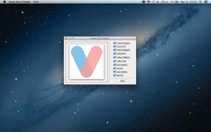This screenshot has width=211, height=132.
Task: Uncheck the 256x256 checkbox
Action: coord(114,54)
